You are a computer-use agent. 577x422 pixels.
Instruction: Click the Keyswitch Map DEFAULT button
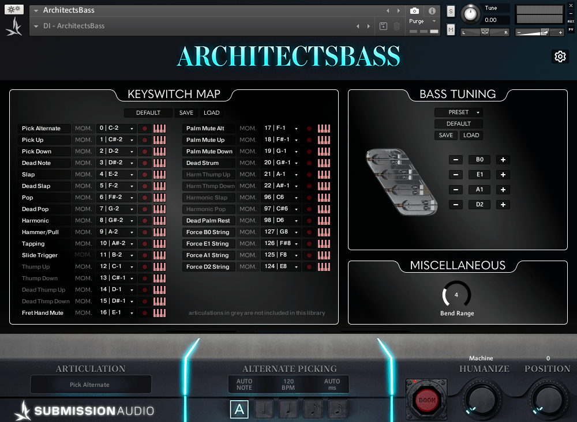pyautogui.click(x=148, y=113)
